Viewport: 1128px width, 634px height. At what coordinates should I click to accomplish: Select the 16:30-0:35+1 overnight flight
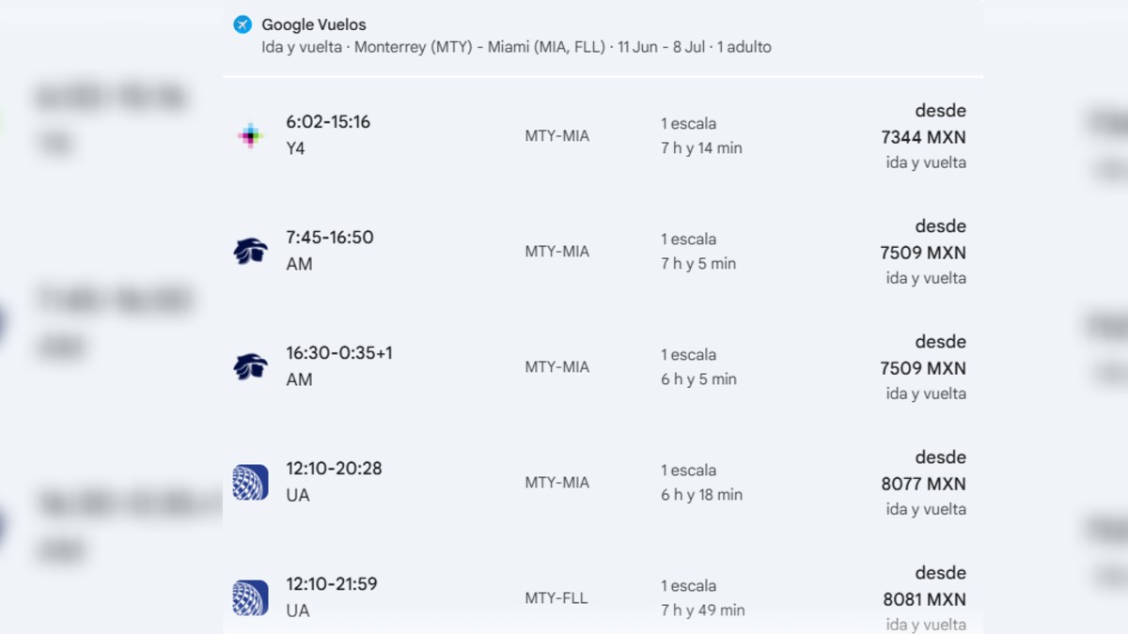[x=339, y=353]
